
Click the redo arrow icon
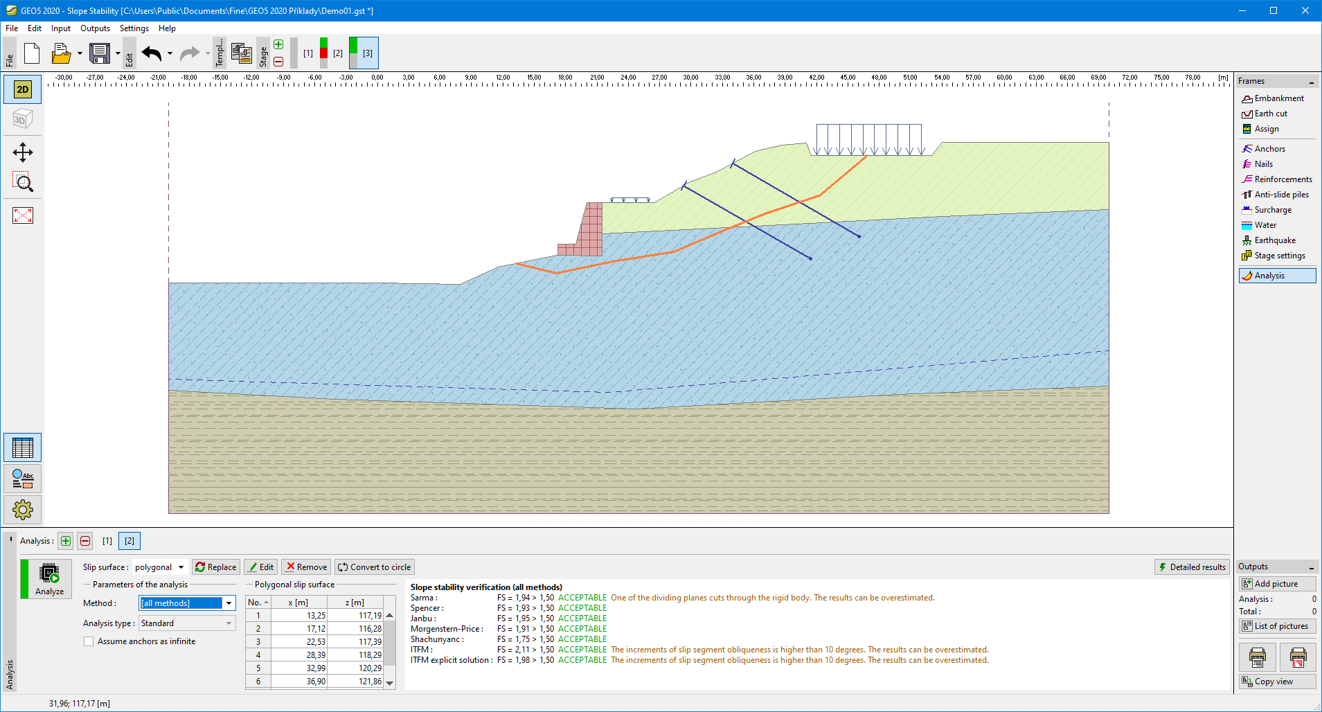pos(189,53)
